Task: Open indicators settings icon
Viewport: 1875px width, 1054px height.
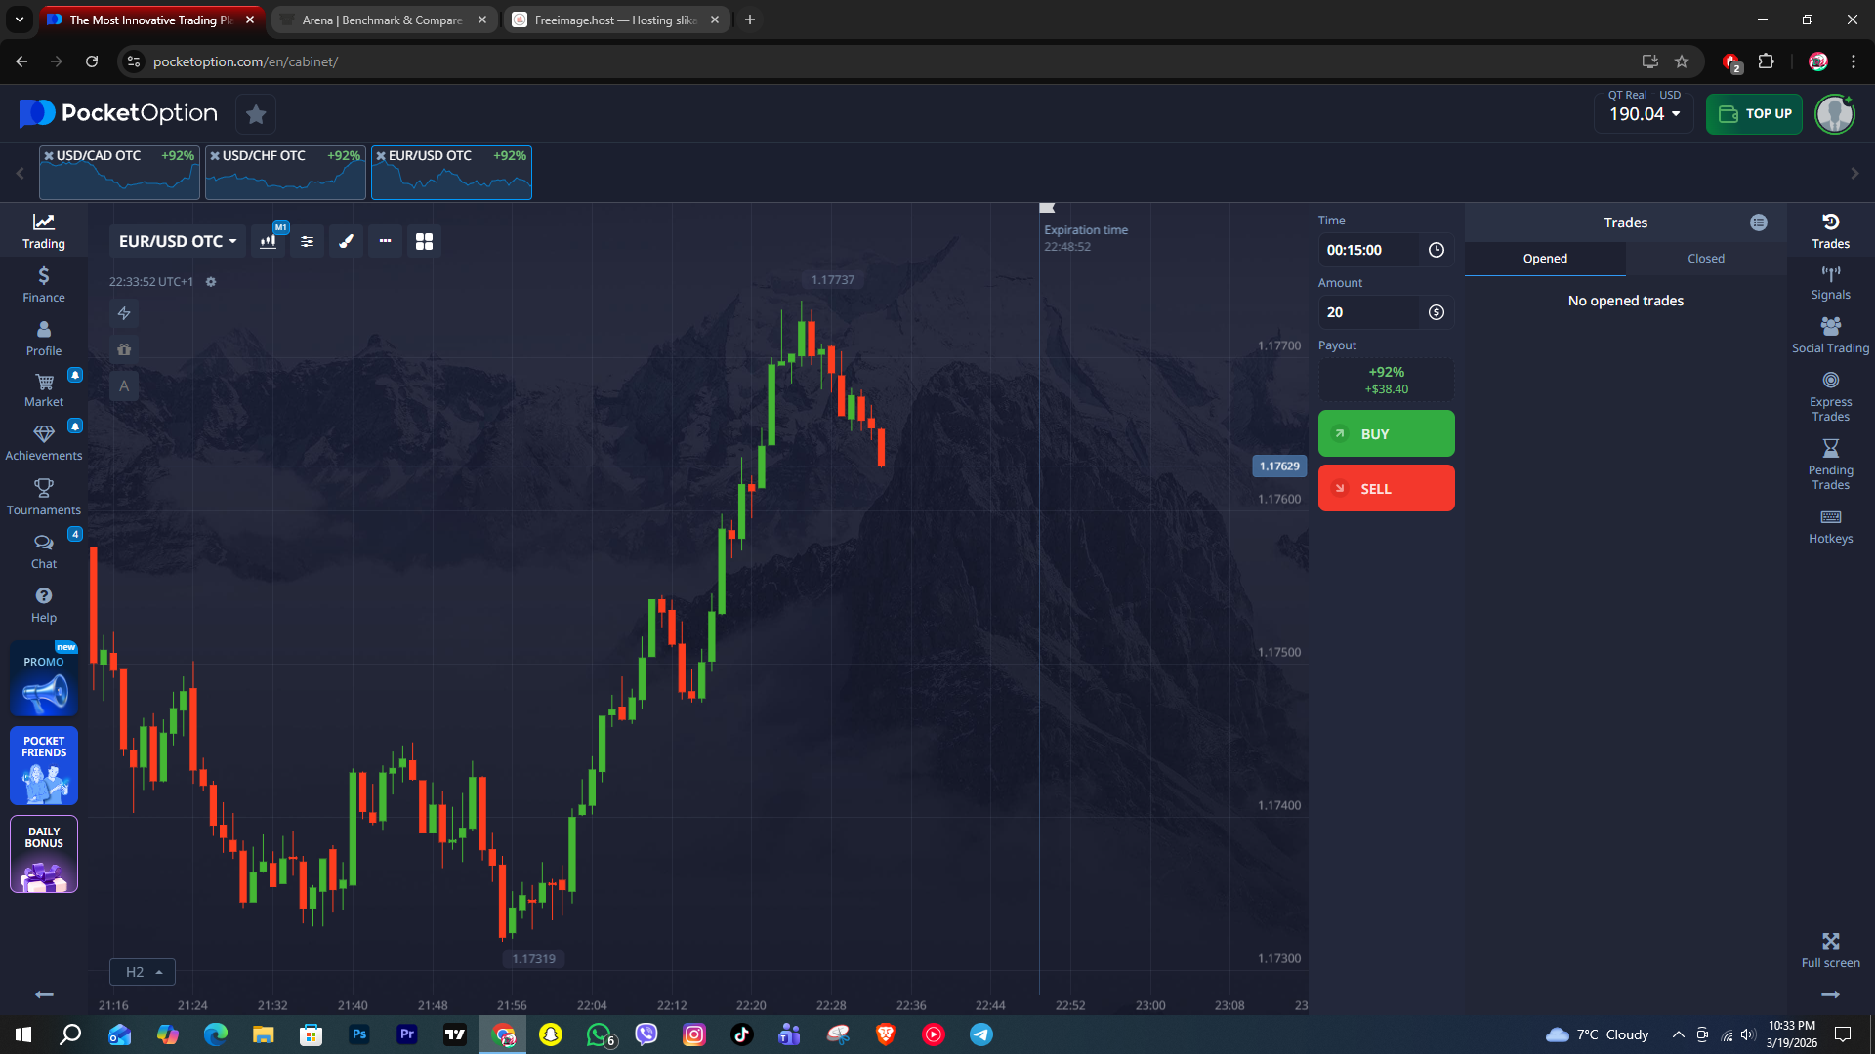Action: 307,241
